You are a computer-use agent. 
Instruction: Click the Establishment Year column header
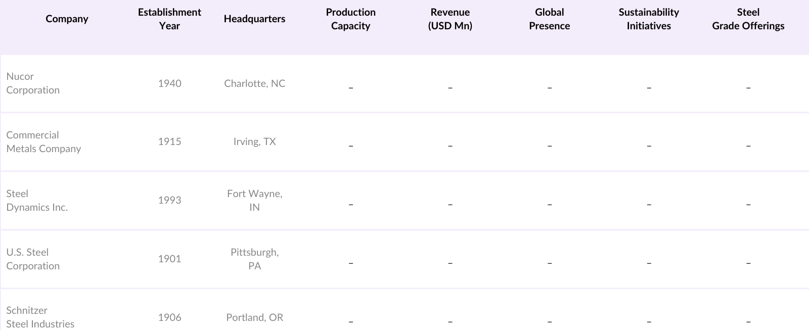169,19
